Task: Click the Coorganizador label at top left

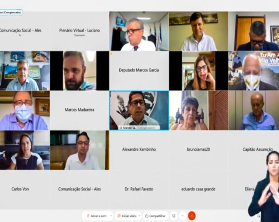Action: pos(11,13)
